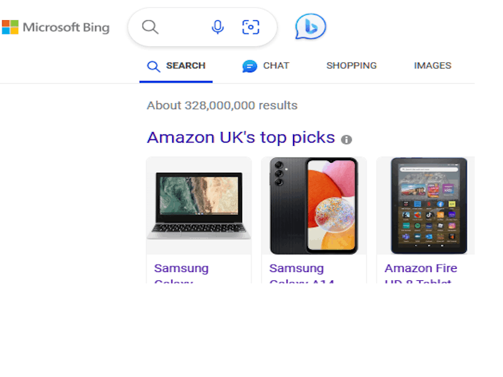Switch to the CHAT tab
Image resolution: width=503 pixels, height=377 pixels.
(x=275, y=65)
